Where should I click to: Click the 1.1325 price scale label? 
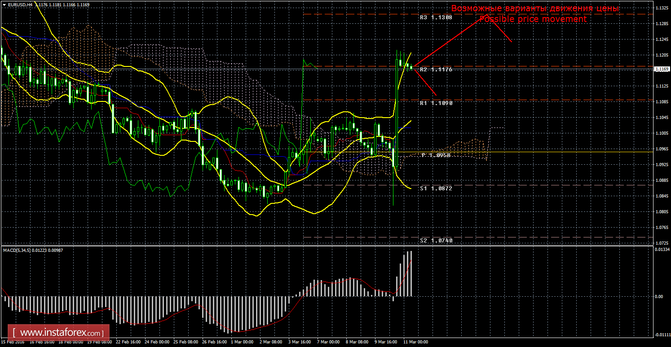click(x=662, y=9)
